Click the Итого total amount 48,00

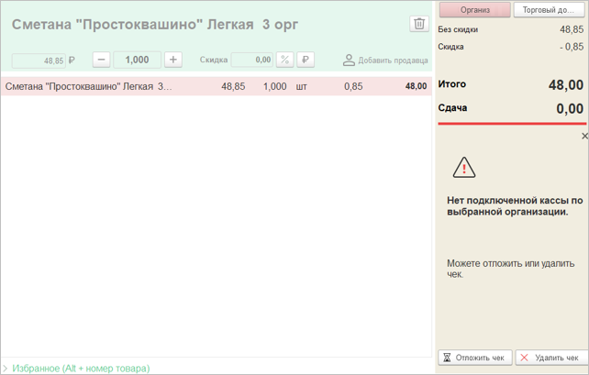tap(566, 85)
